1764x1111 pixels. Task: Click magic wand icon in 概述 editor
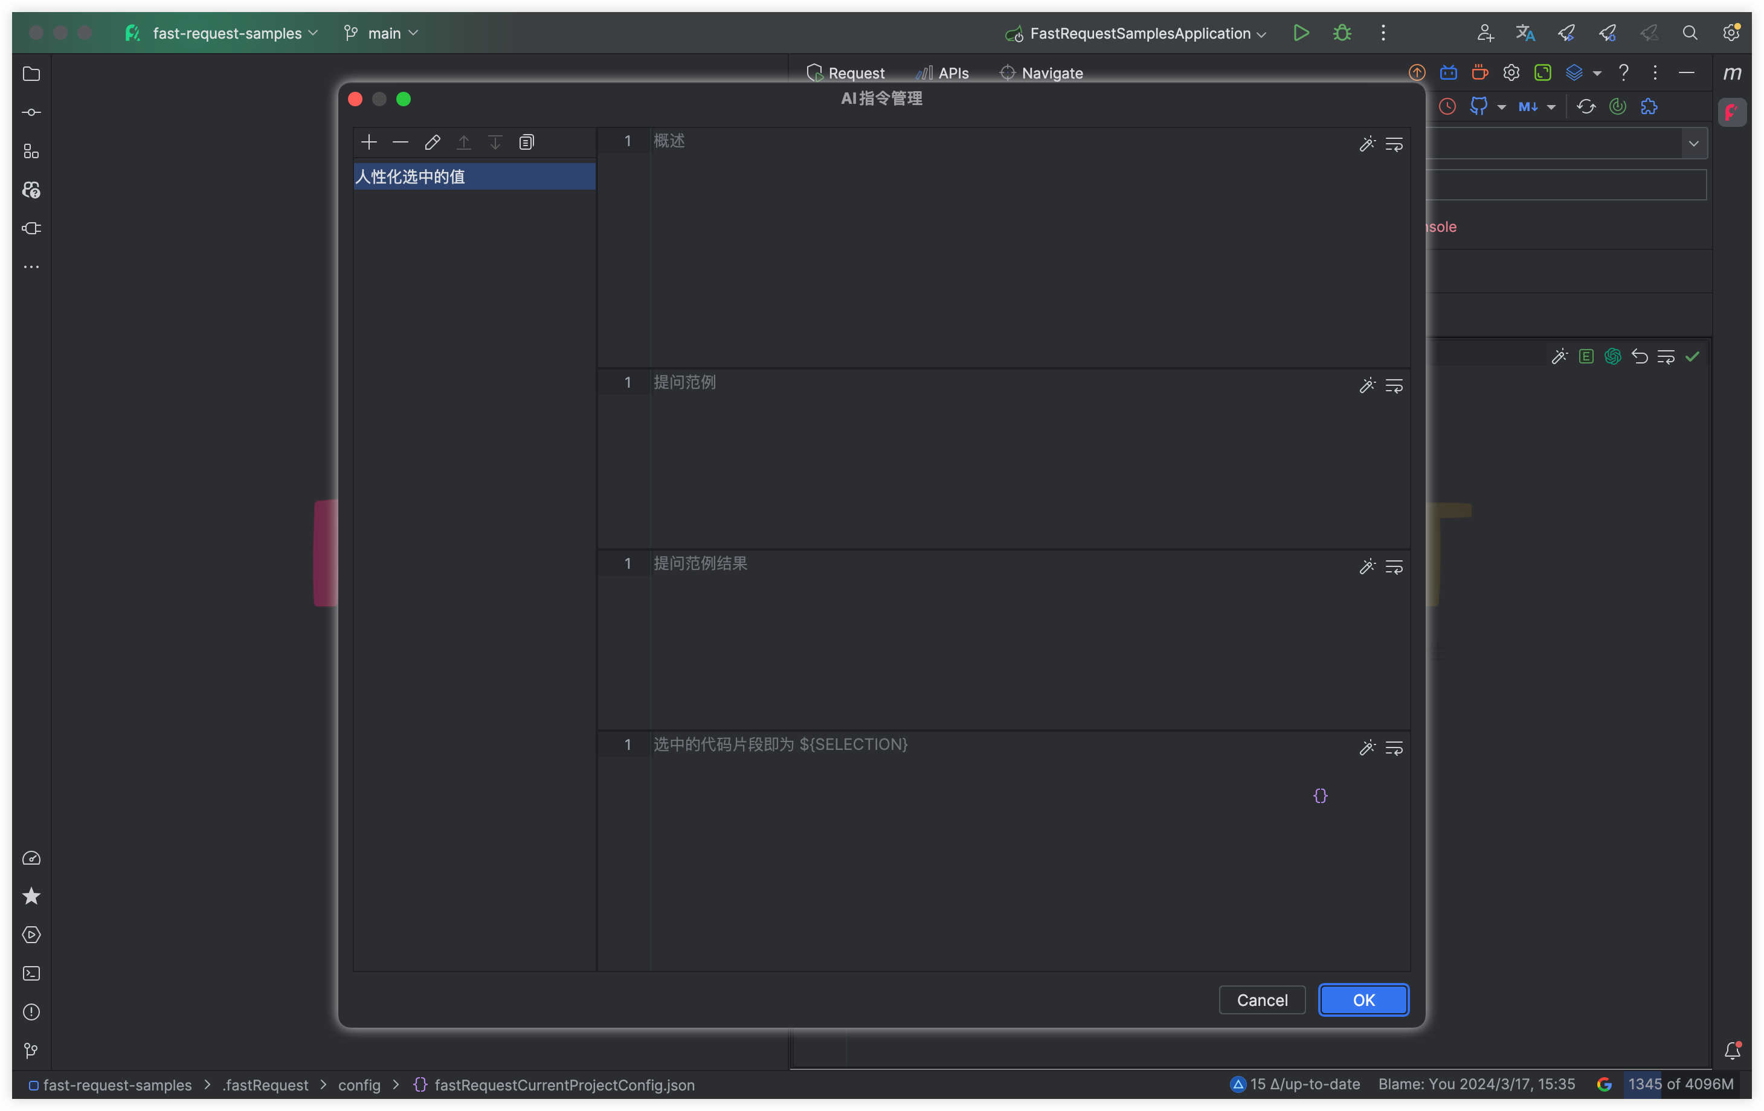[1367, 144]
